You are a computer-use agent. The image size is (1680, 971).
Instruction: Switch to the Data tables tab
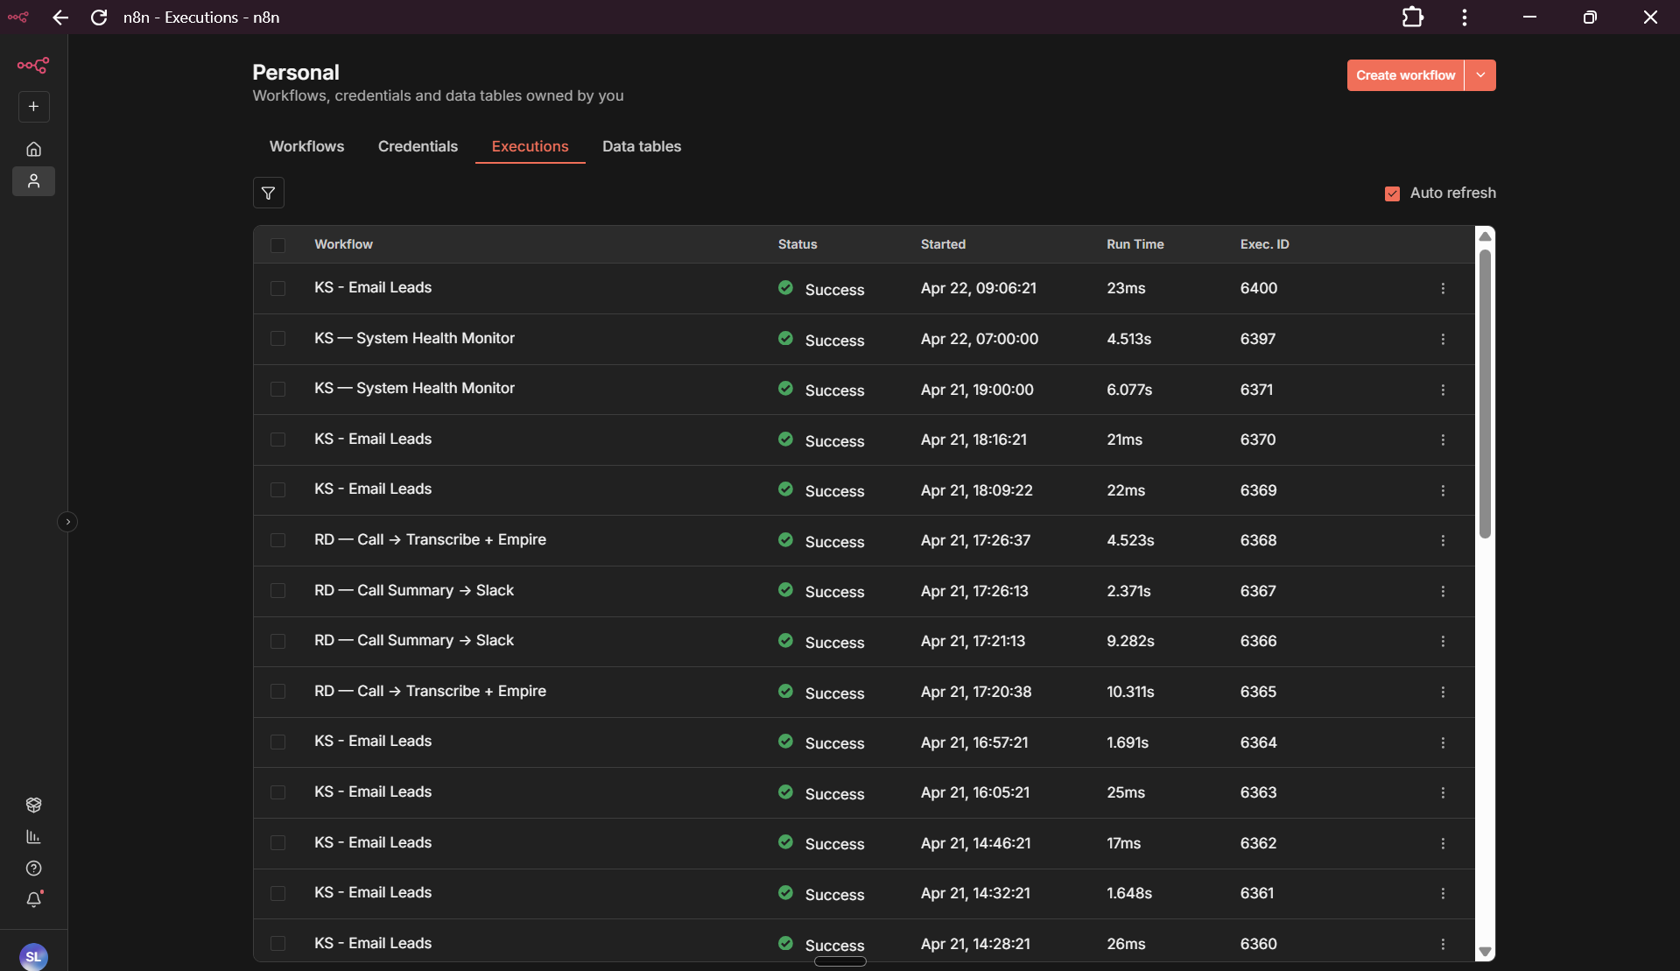(x=642, y=146)
